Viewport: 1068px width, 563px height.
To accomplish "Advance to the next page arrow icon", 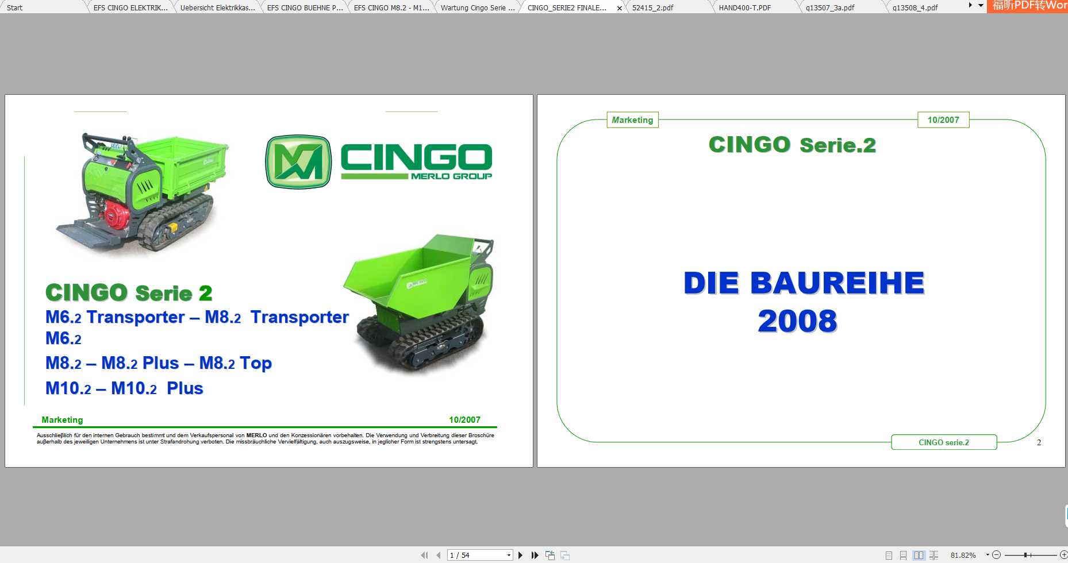I will point(520,555).
